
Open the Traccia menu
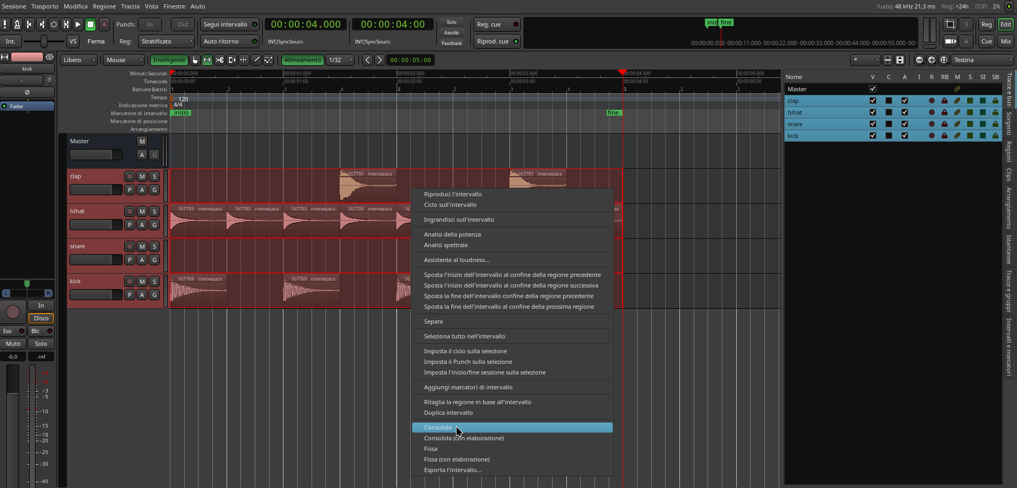130,6
